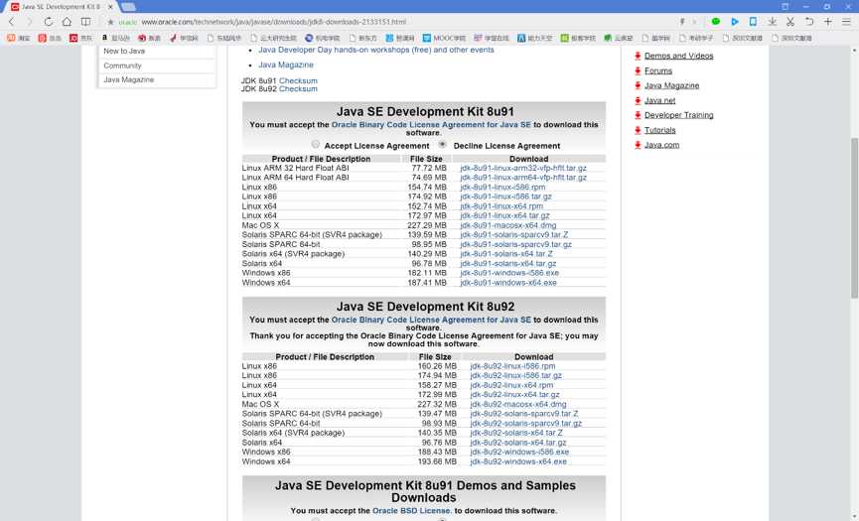Image resolution: width=859 pixels, height=521 pixels.
Task: Click the red arrow beside Demos and Videos
Action: coord(638,56)
